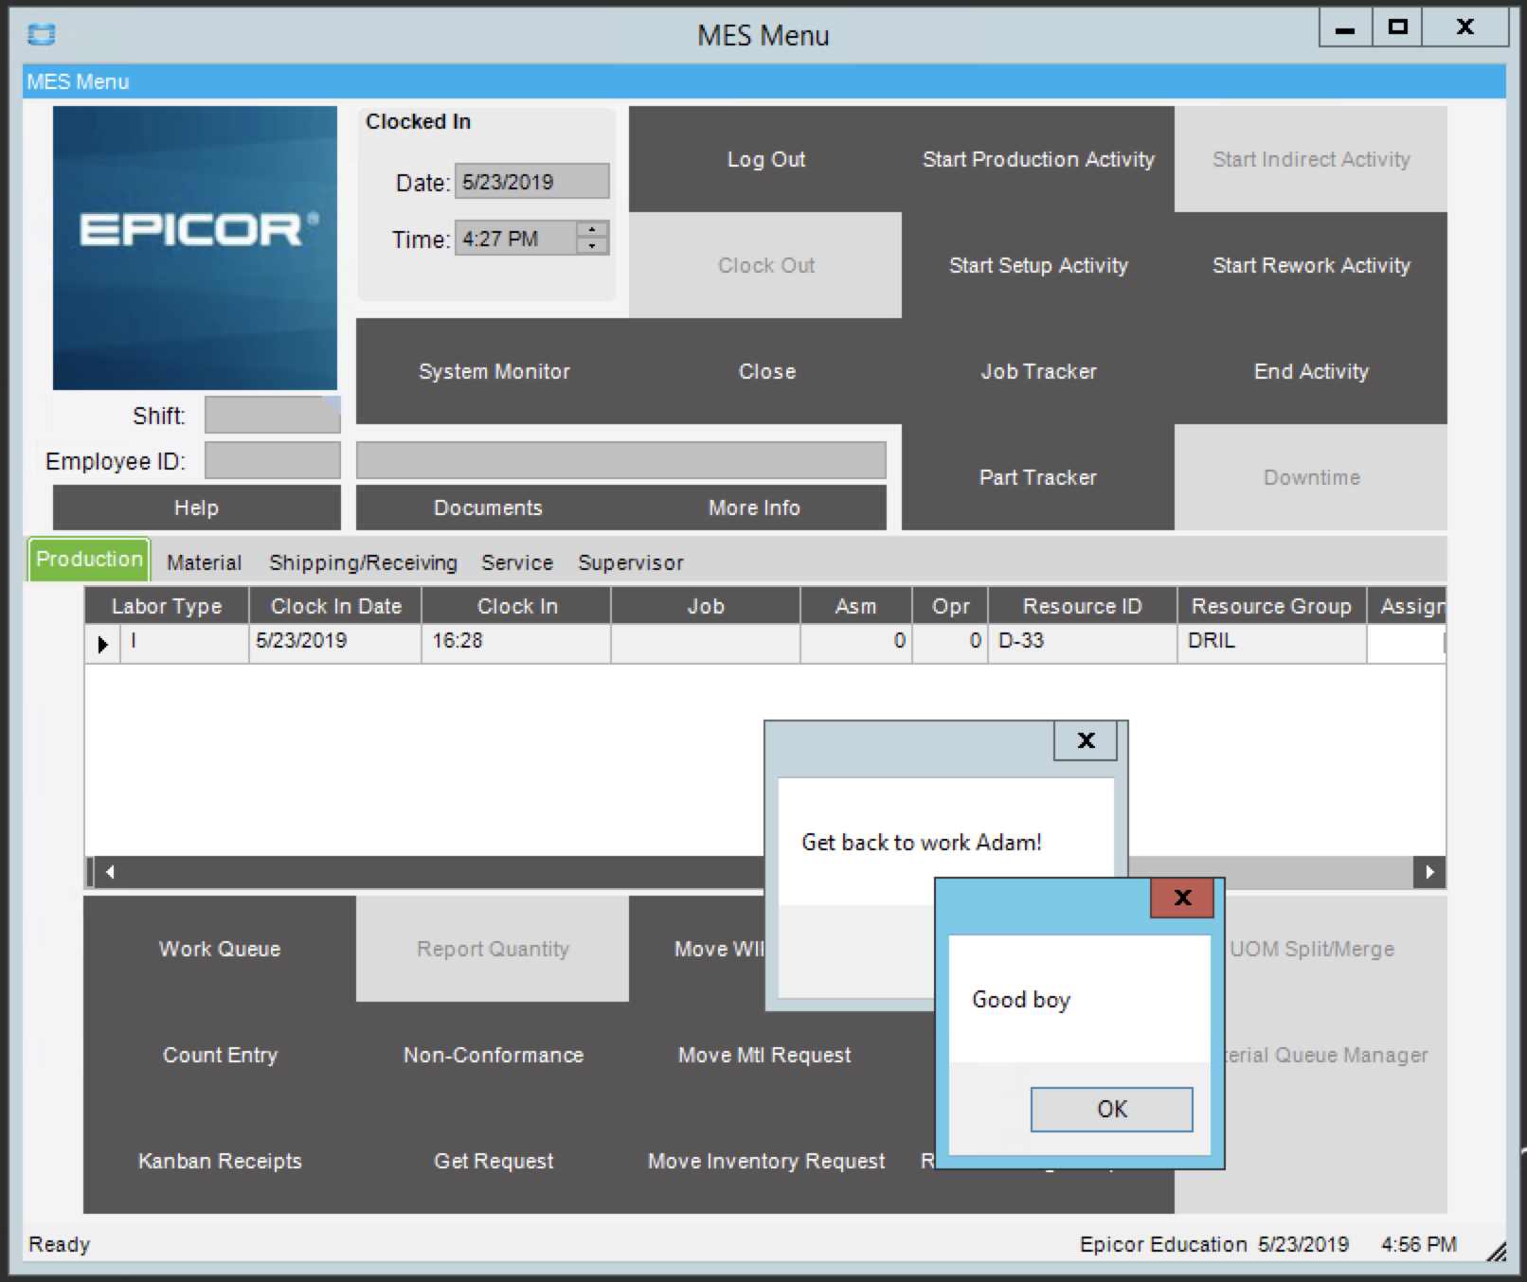The height and width of the screenshot is (1282, 1527).
Task: Minimize the MES Menu window
Action: click(x=1345, y=27)
